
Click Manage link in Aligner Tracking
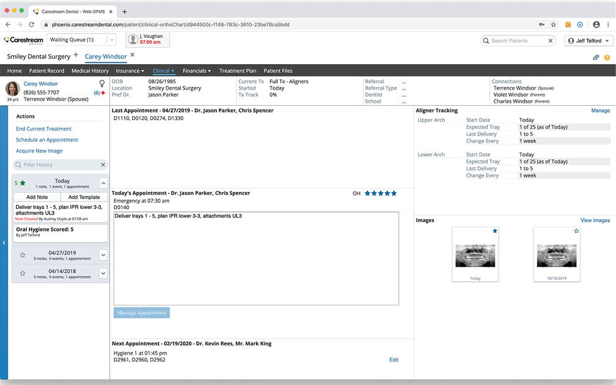tap(600, 111)
